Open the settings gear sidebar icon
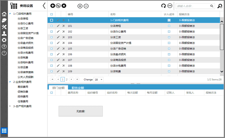The height and width of the screenshot is (138, 225). click(4, 40)
